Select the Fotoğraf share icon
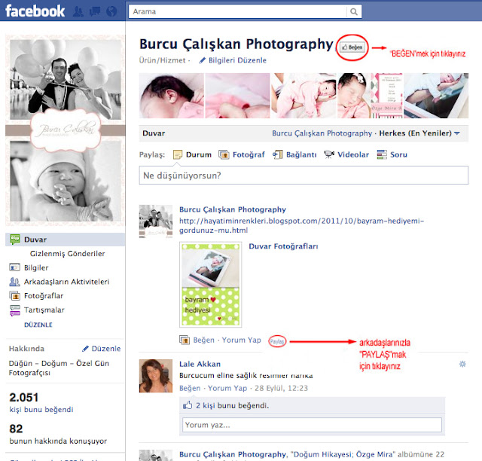Screen dimensions: 482x461 224,154
